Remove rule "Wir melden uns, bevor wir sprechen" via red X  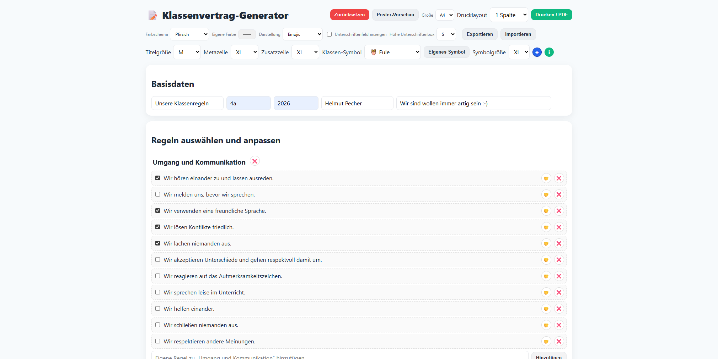(x=559, y=194)
